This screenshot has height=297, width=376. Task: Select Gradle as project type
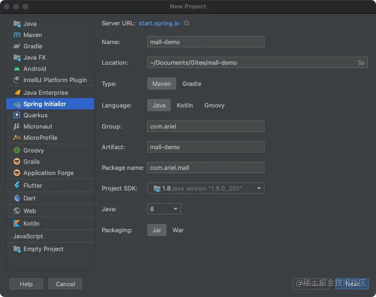(x=192, y=84)
